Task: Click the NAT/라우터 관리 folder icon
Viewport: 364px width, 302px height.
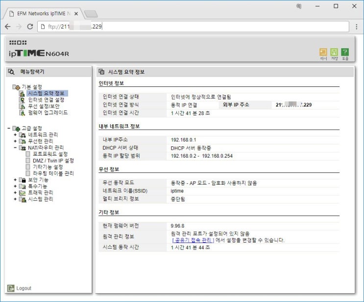Action: coord(23,148)
